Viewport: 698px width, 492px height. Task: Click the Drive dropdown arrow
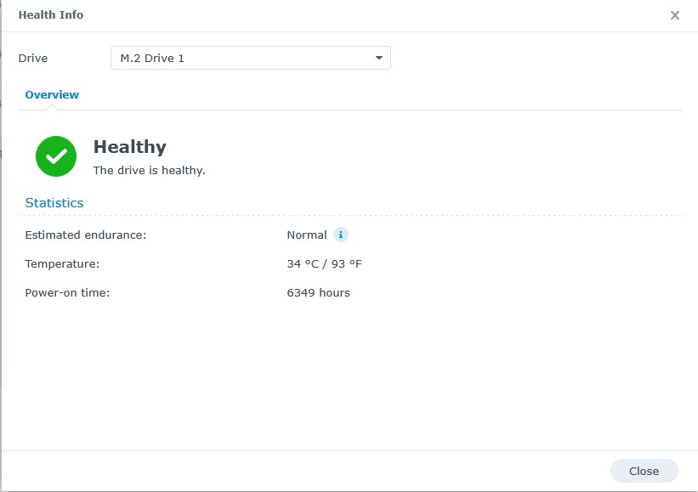point(379,58)
